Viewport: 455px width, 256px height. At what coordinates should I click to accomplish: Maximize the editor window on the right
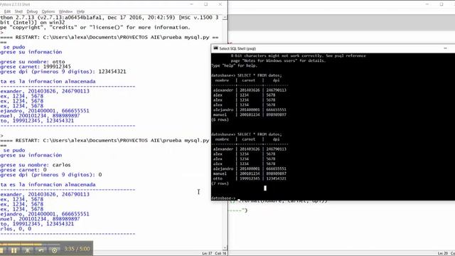(441, 4)
